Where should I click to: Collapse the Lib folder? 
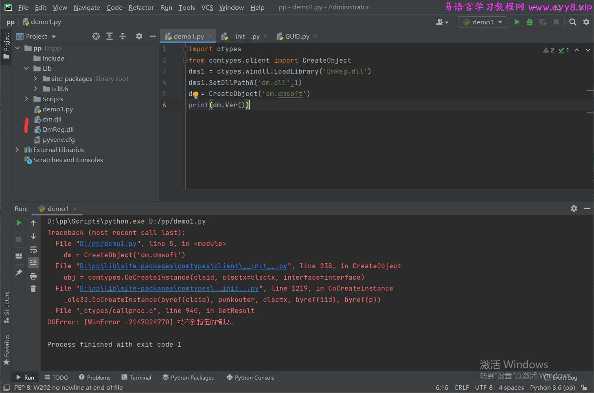pos(26,69)
